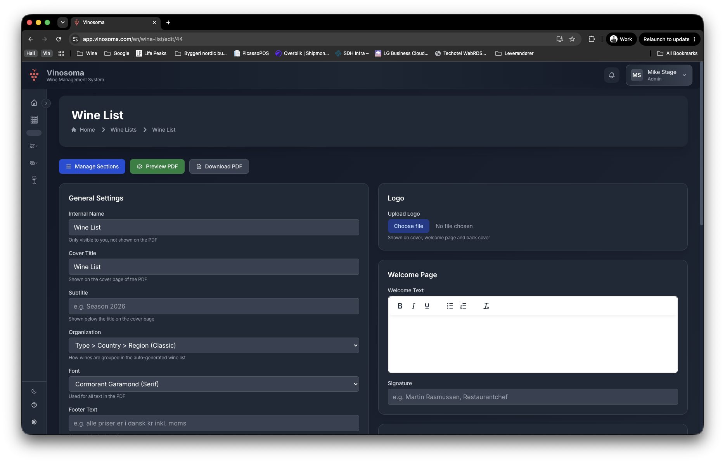Click Preview PDF button
The width and height of the screenshot is (725, 463).
(x=157, y=167)
